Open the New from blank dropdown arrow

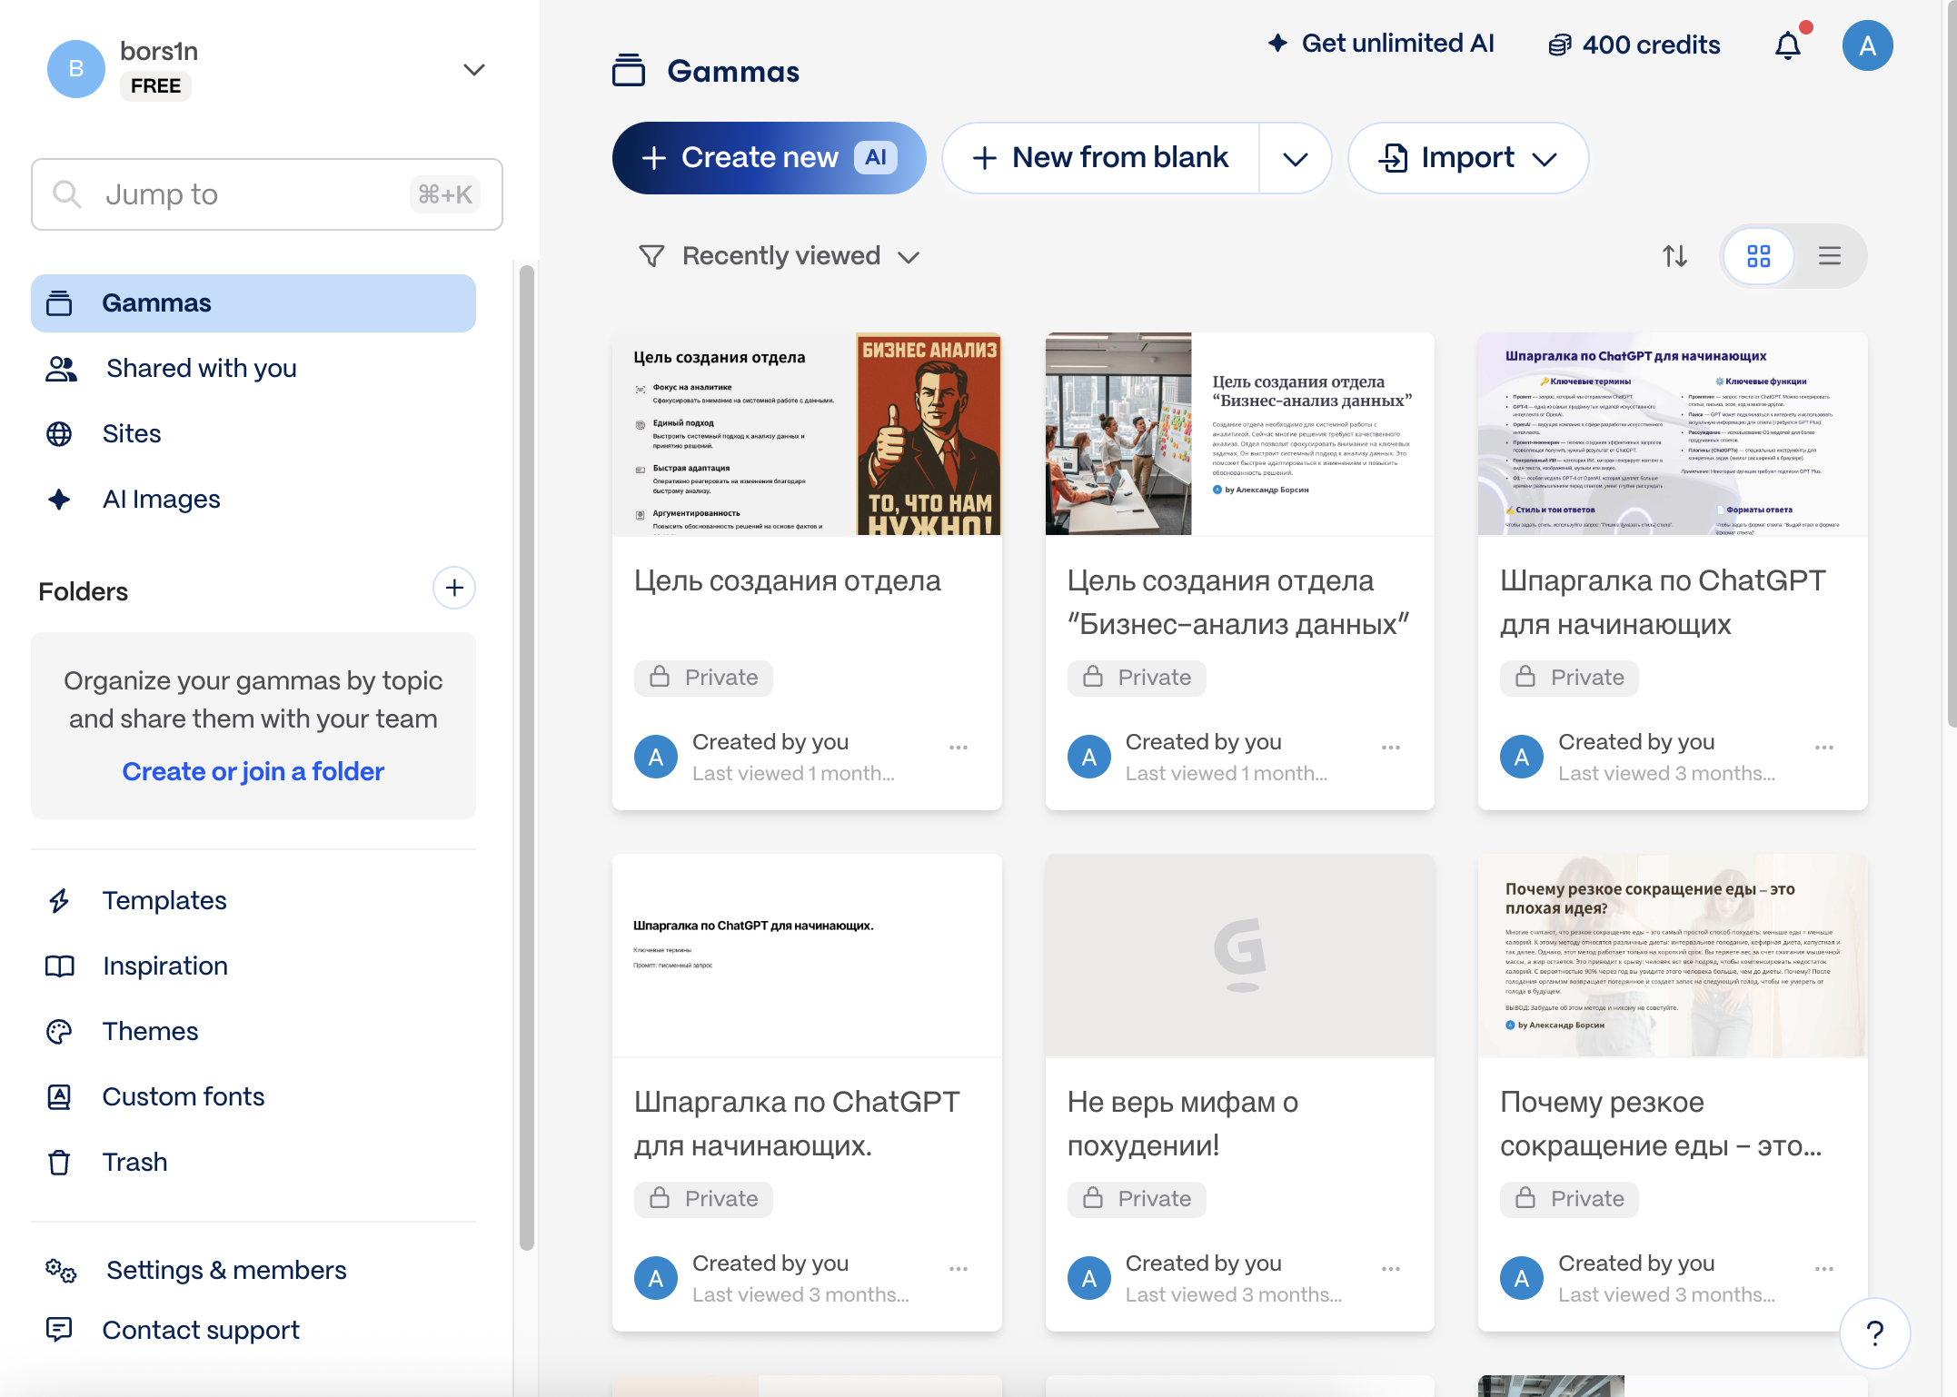point(1295,159)
